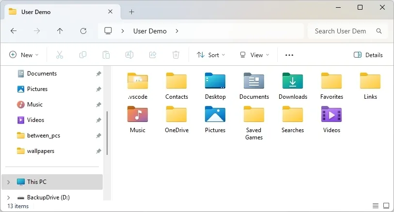The image size is (394, 212).
Task: Unpin Videos via its pin icon
Action: (x=99, y=120)
